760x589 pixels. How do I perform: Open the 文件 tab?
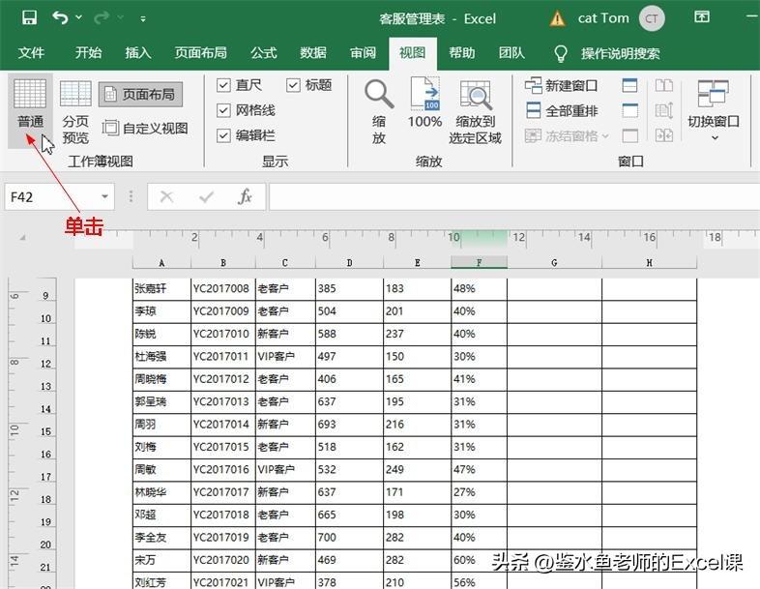click(31, 52)
